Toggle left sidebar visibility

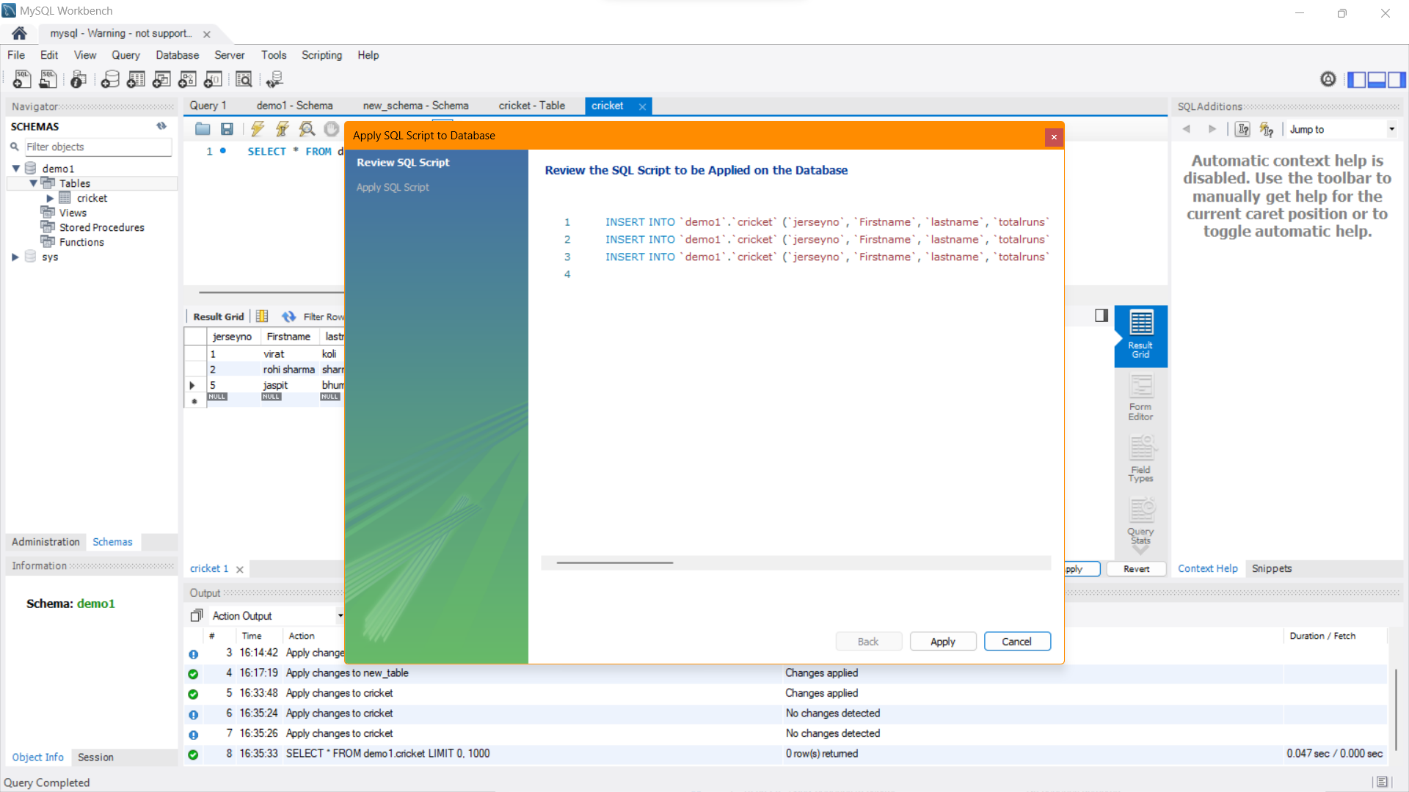[x=1357, y=79]
